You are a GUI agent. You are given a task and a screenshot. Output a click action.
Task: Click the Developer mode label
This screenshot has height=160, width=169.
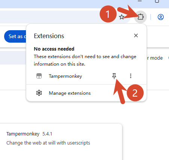155,58
